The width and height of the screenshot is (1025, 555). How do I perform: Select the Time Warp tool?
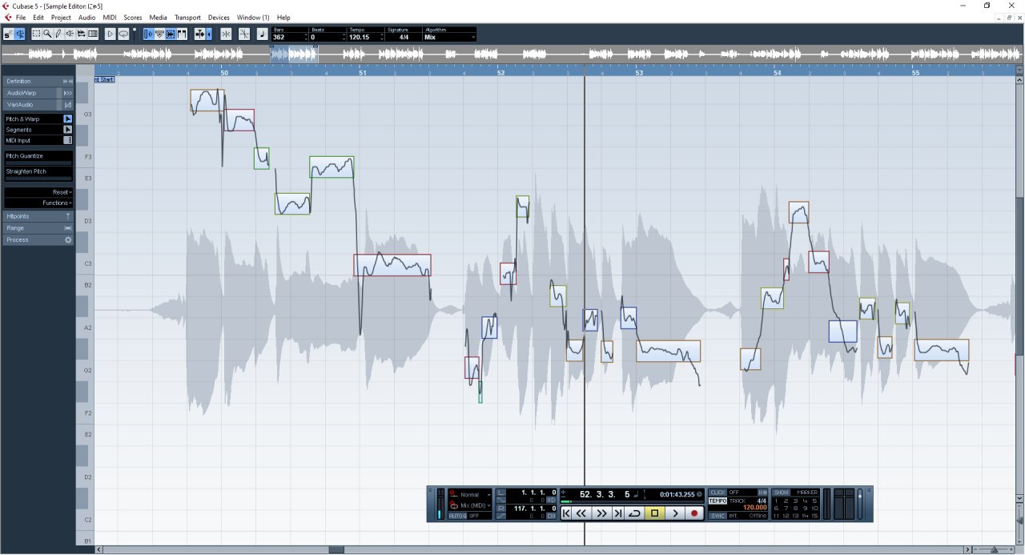(93, 34)
